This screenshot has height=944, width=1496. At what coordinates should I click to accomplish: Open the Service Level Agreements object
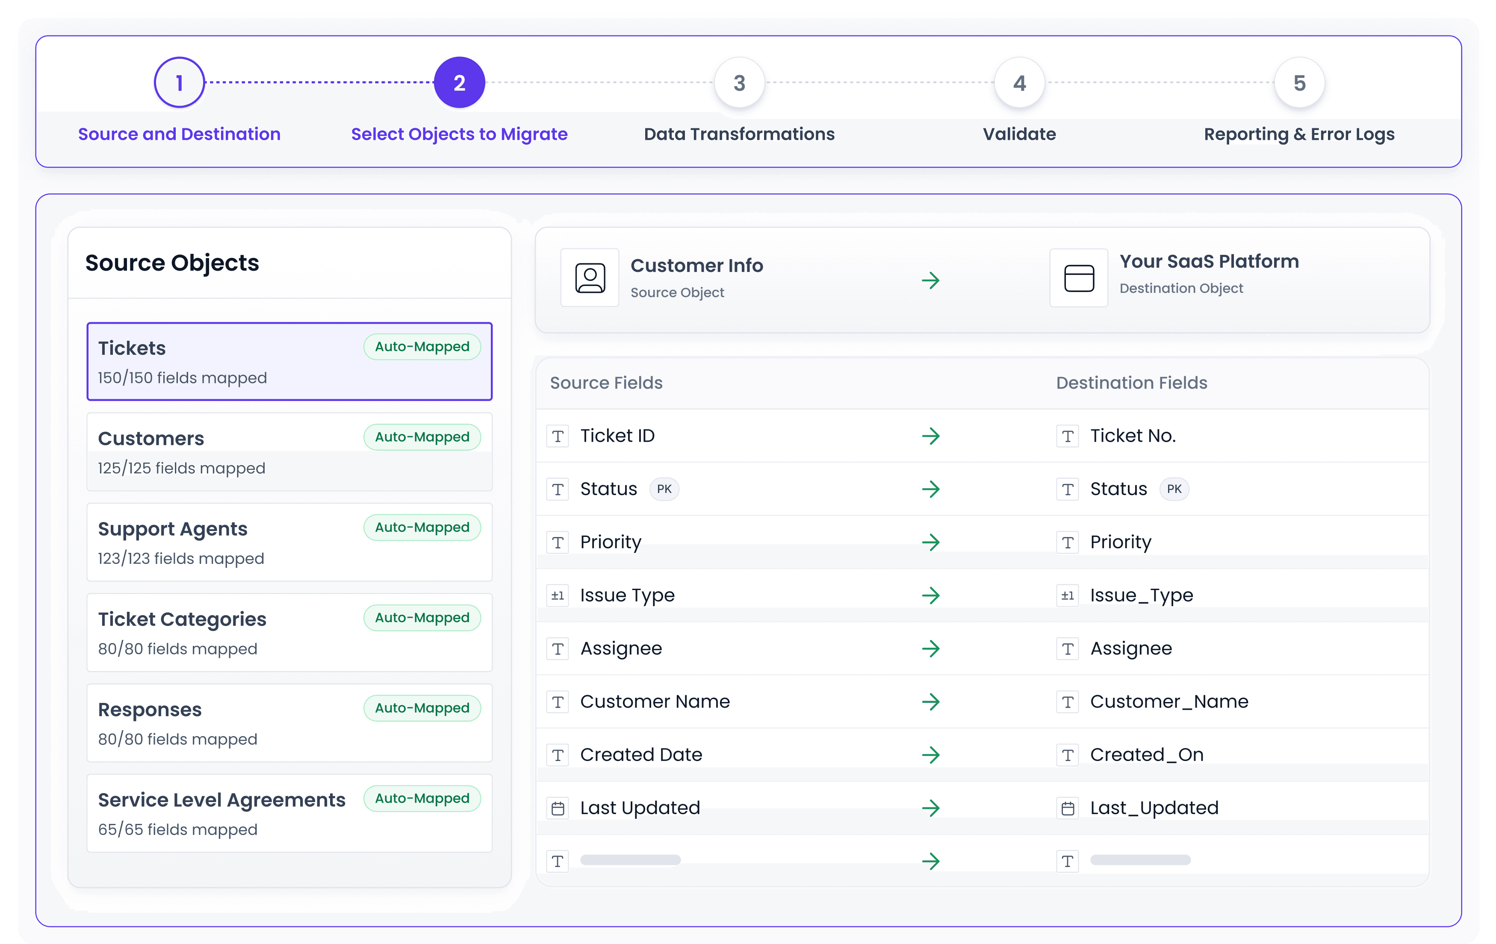coord(289,813)
